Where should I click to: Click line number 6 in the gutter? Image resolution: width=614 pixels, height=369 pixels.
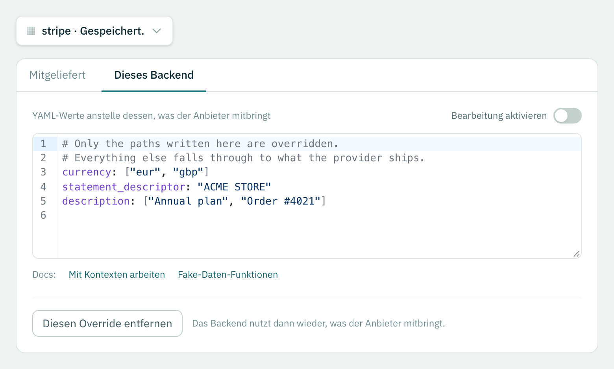point(43,215)
